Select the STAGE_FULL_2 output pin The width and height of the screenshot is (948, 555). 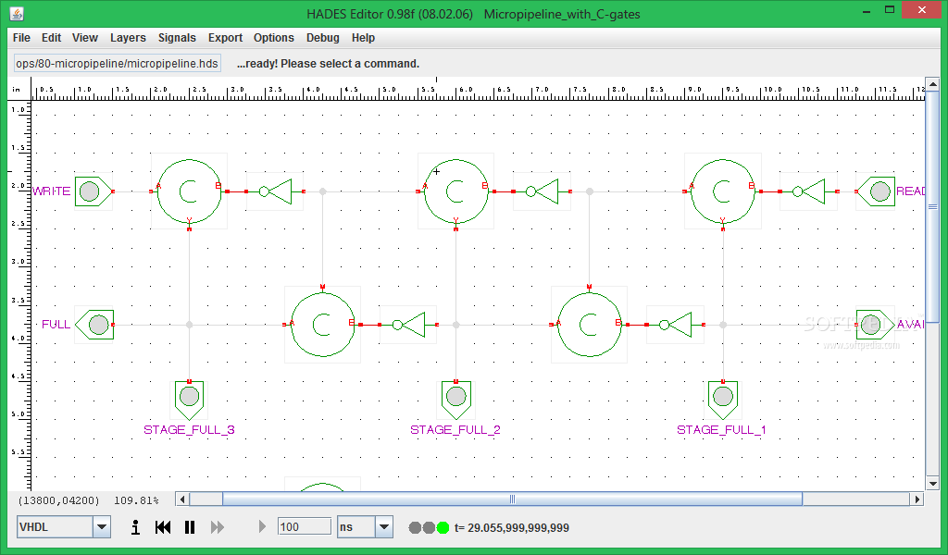click(x=455, y=401)
